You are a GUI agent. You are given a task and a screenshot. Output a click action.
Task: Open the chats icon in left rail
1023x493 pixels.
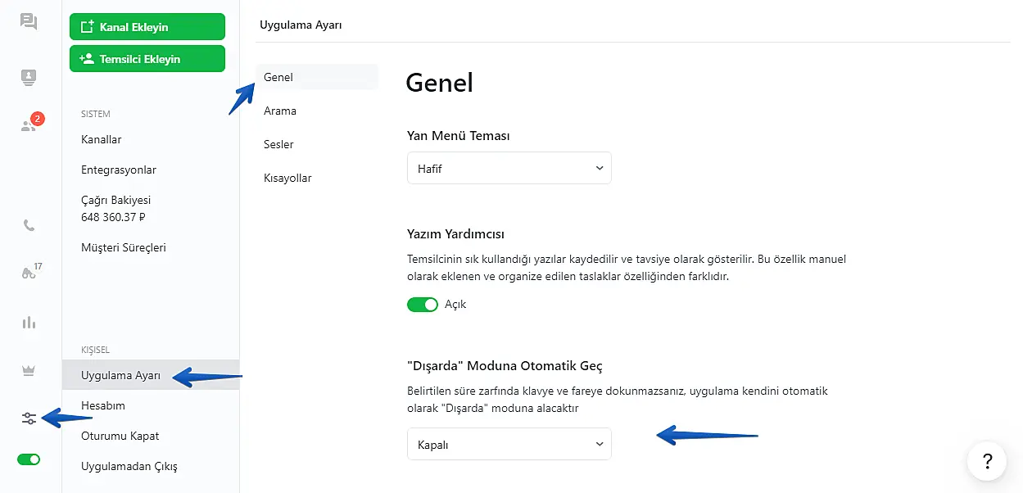29,22
